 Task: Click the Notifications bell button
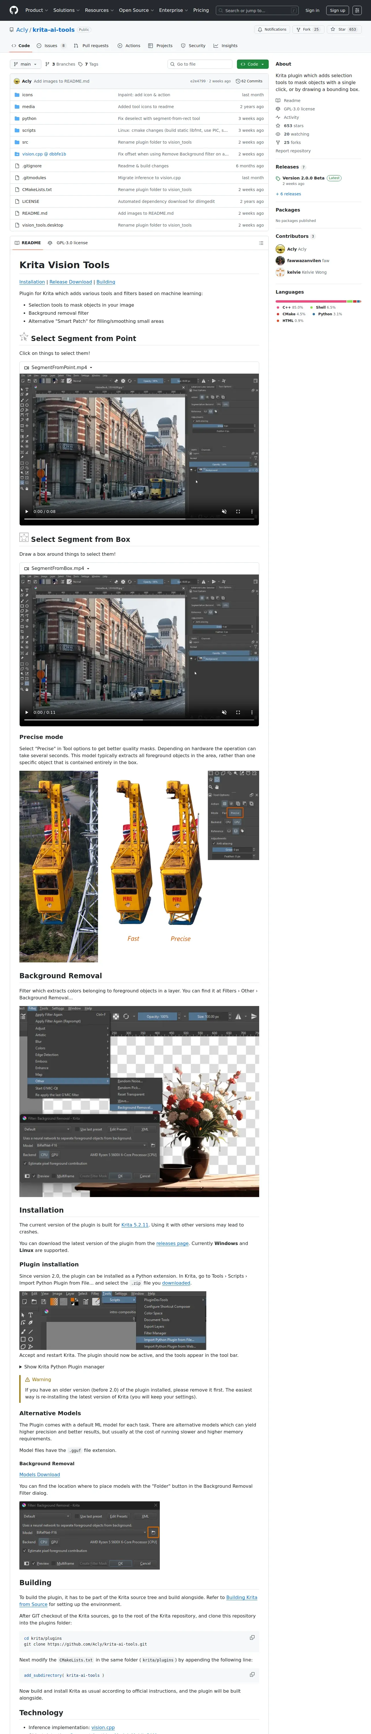[272, 29]
